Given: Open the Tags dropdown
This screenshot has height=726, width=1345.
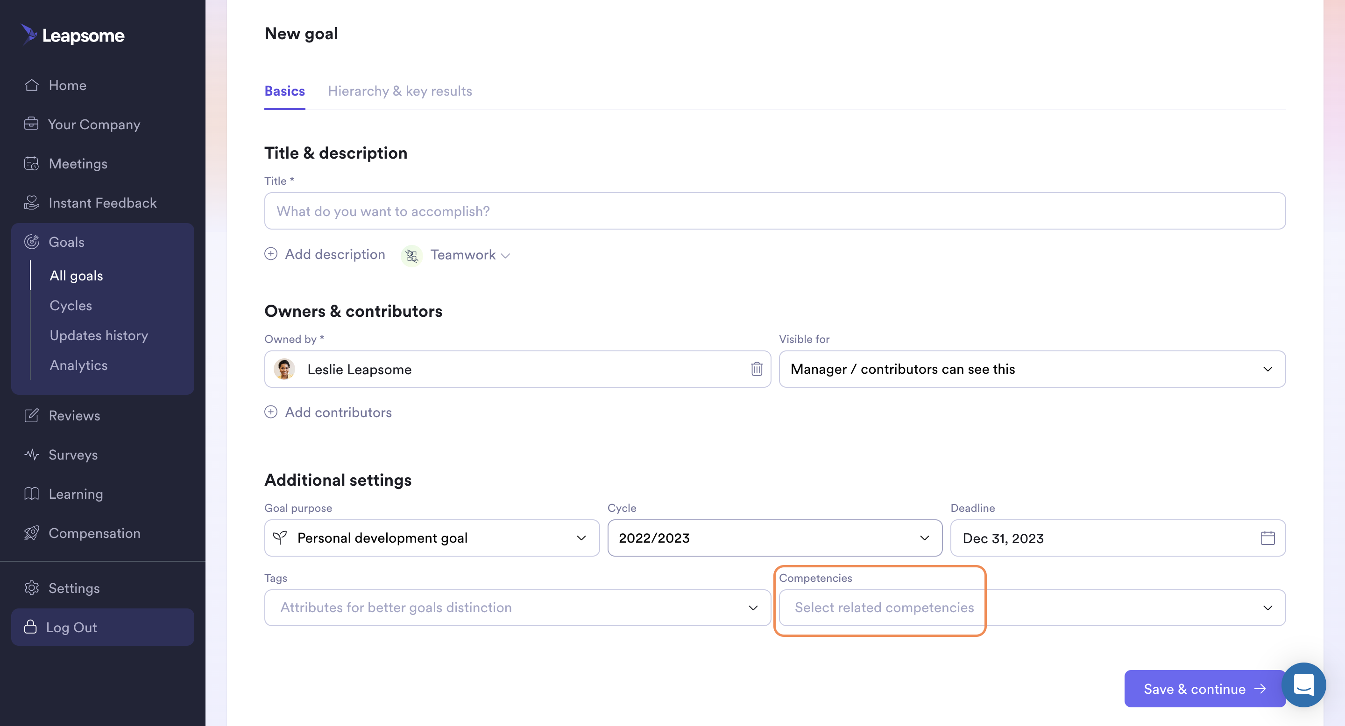Looking at the screenshot, I should coord(517,607).
